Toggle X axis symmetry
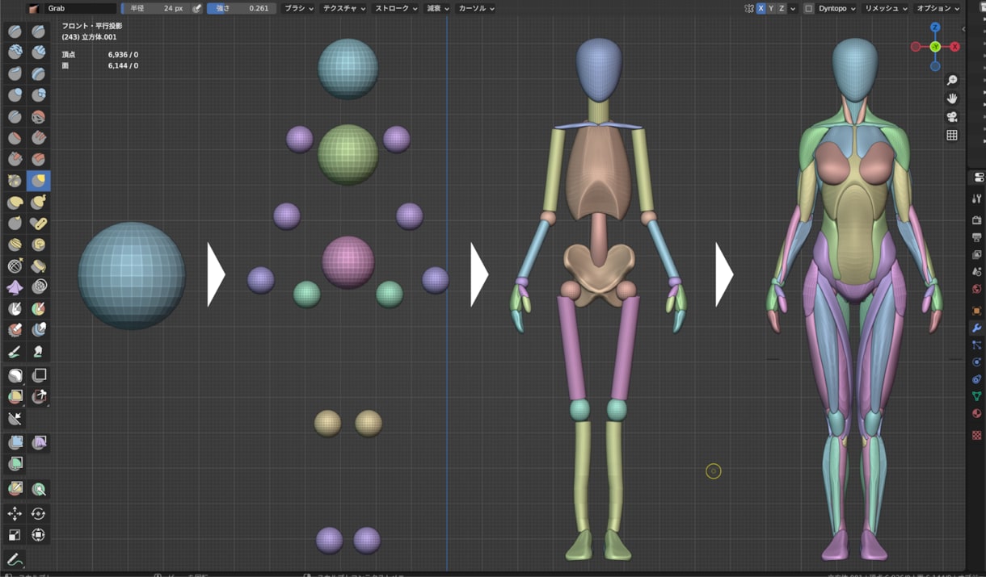Image resolution: width=986 pixels, height=577 pixels. click(x=761, y=8)
